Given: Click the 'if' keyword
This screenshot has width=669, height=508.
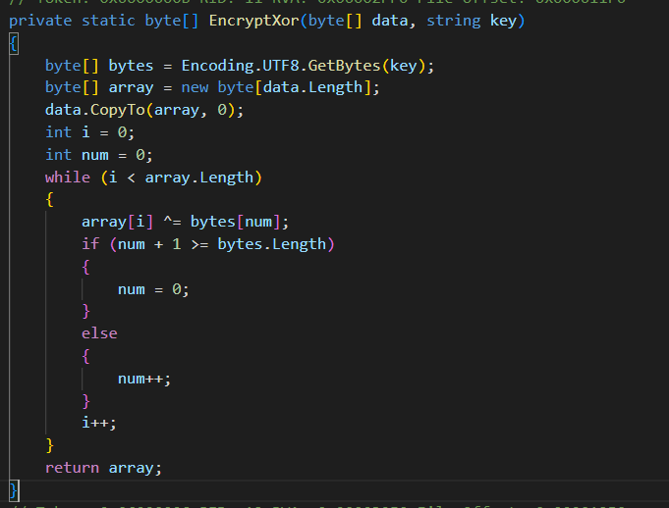Looking at the screenshot, I should point(90,243).
